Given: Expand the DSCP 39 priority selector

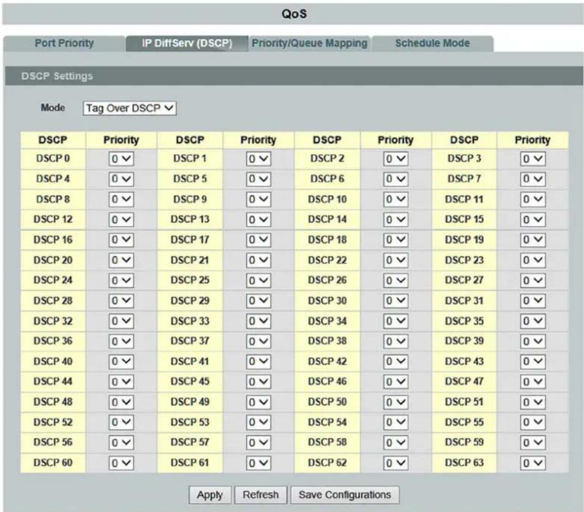Looking at the screenshot, I should tap(532, 341).
